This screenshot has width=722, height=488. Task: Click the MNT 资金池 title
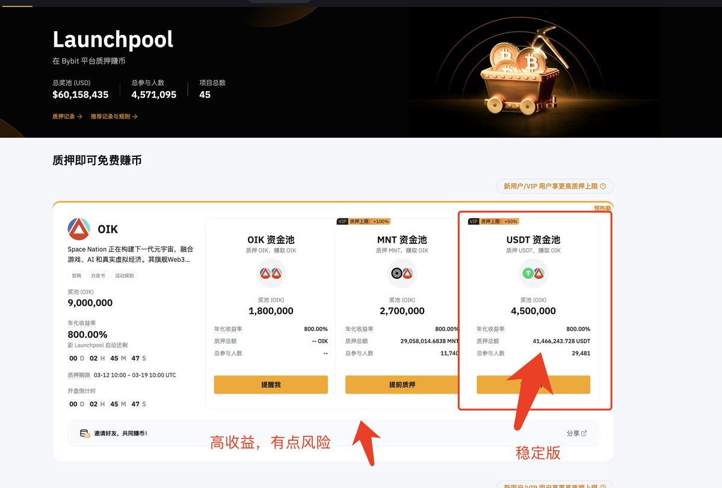coord(402,240)
